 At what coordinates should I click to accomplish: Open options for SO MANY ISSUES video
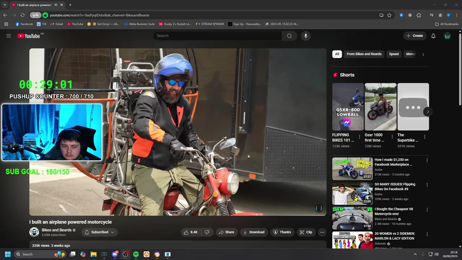point(427,185)
